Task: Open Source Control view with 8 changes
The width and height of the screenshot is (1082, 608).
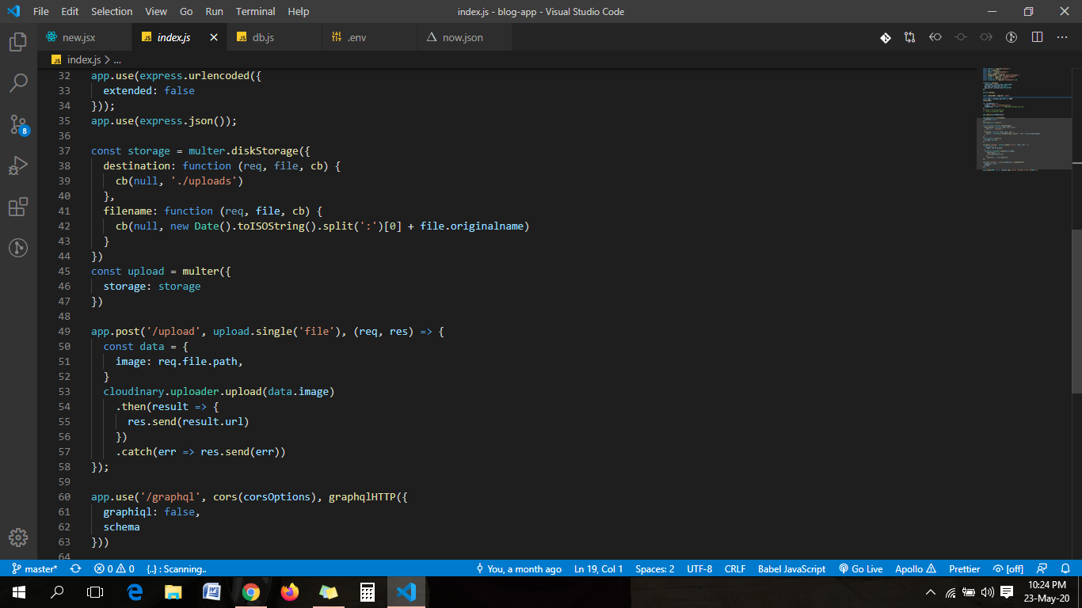Action: (19, 125)
